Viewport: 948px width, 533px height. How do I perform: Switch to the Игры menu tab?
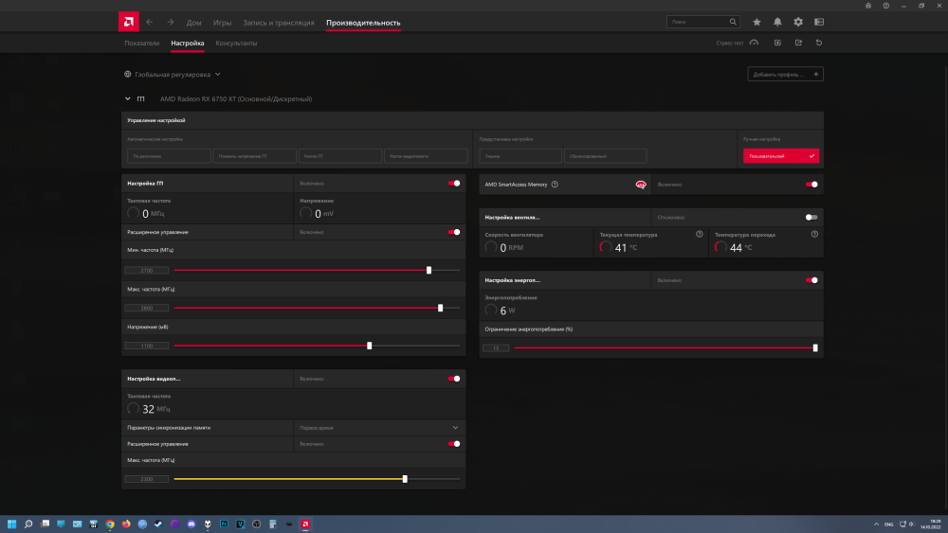click(x=222, y=22)
